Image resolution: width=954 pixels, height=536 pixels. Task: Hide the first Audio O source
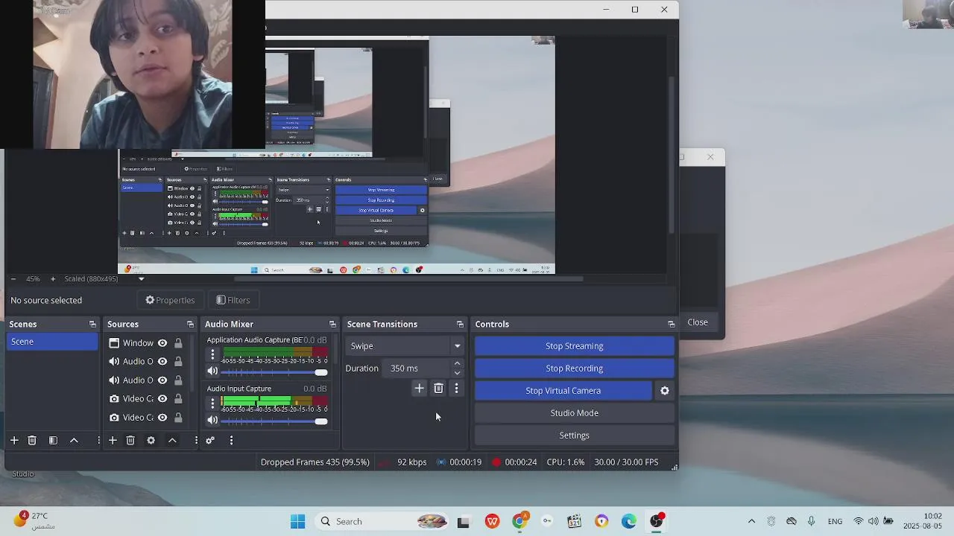162,362
